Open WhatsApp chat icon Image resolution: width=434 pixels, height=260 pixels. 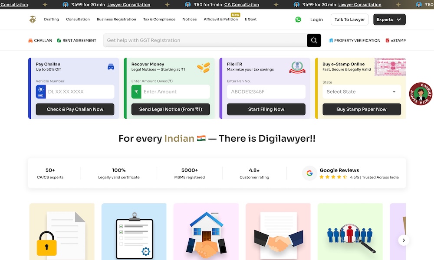point(298,19)
